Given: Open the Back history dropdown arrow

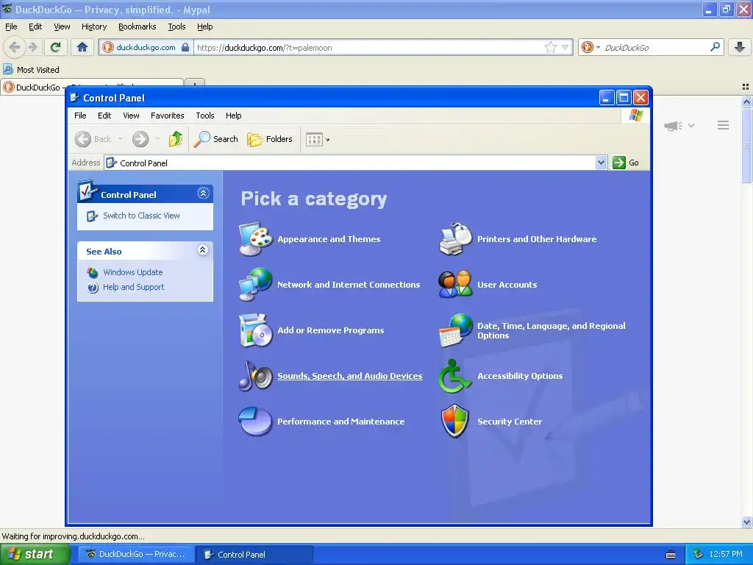Looking at the screenshot, I should click(120, 139).
